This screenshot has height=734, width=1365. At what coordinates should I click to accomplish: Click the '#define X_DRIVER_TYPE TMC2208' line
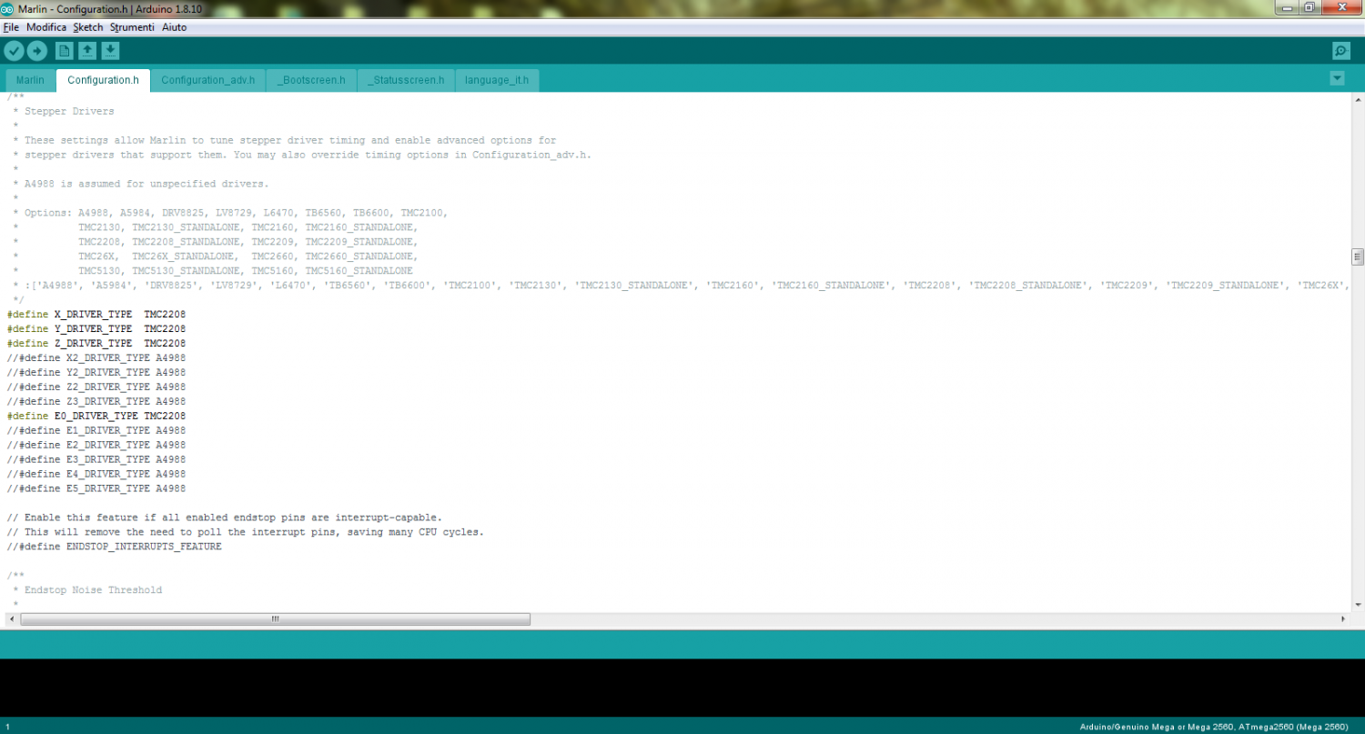click(x=96, y=314)
